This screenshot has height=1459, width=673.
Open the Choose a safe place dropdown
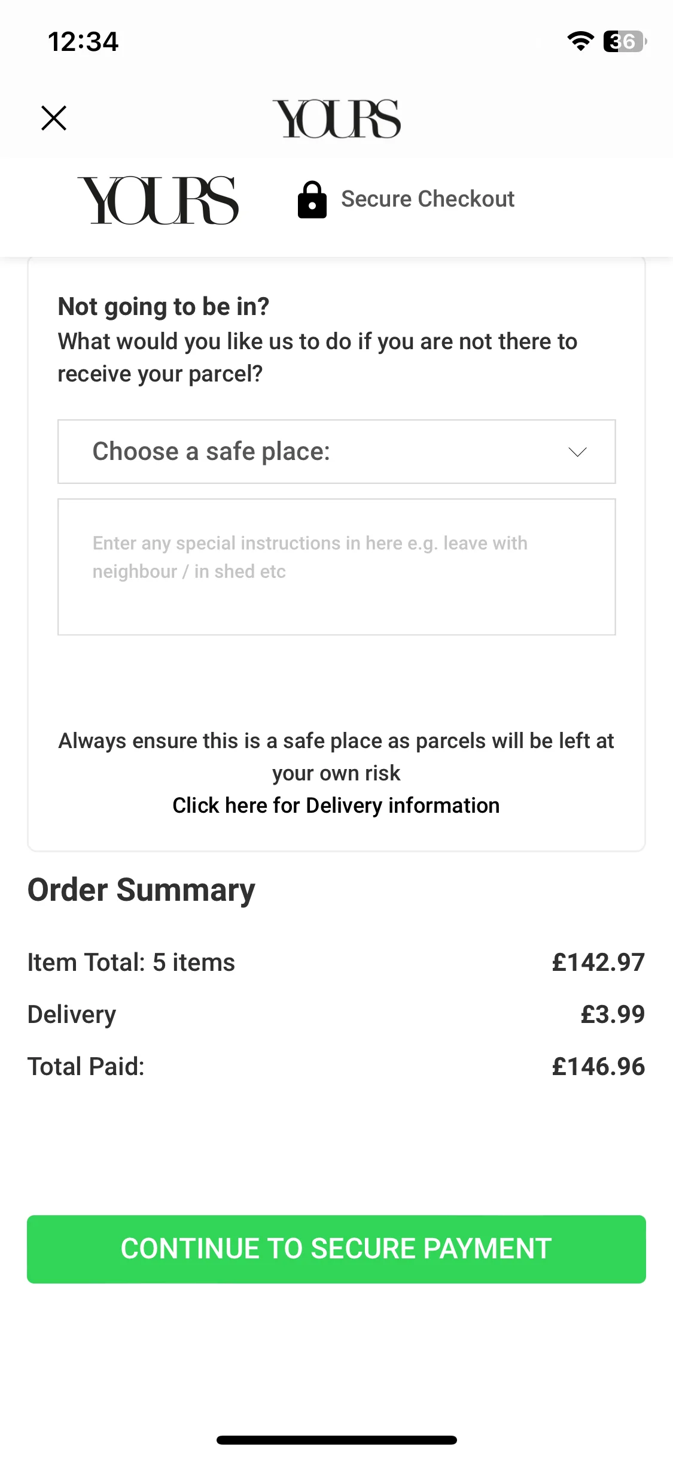pos(337,452)
